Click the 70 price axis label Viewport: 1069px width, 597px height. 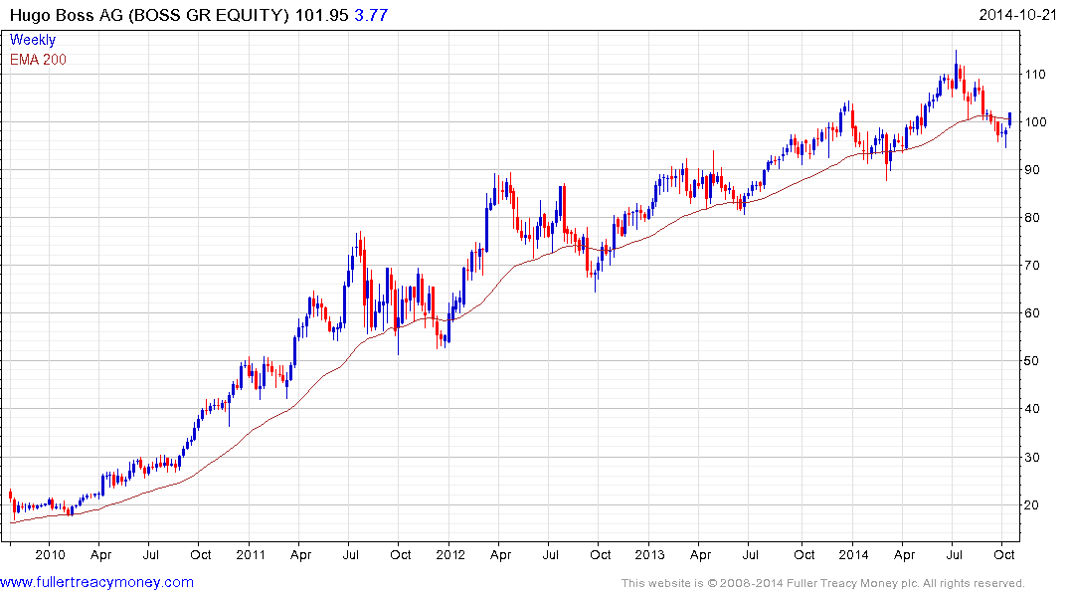[1032, 266]
